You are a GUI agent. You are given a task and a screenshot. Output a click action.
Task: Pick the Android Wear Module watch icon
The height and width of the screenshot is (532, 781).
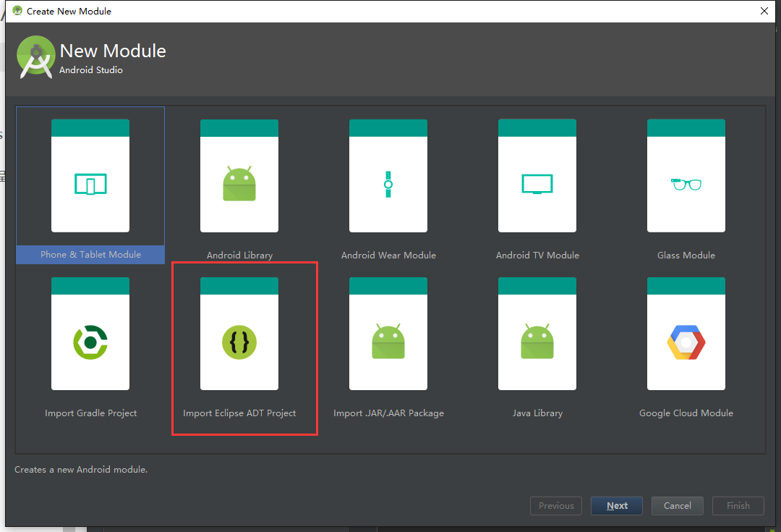(388, 175)
